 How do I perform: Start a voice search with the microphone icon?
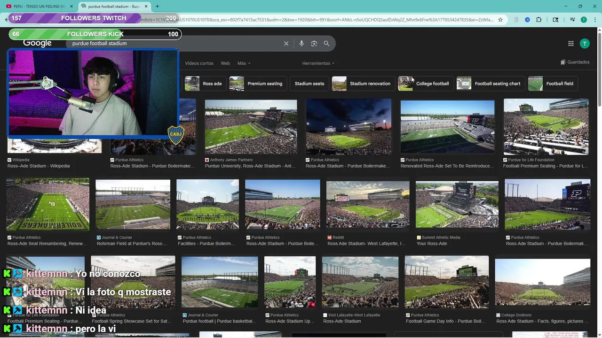pos(301,43)
